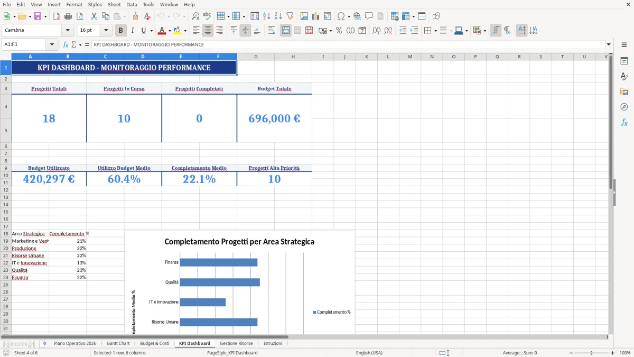This screenshot has width=634, height=357.
Task: Select column G header
Action: point(256,57)
